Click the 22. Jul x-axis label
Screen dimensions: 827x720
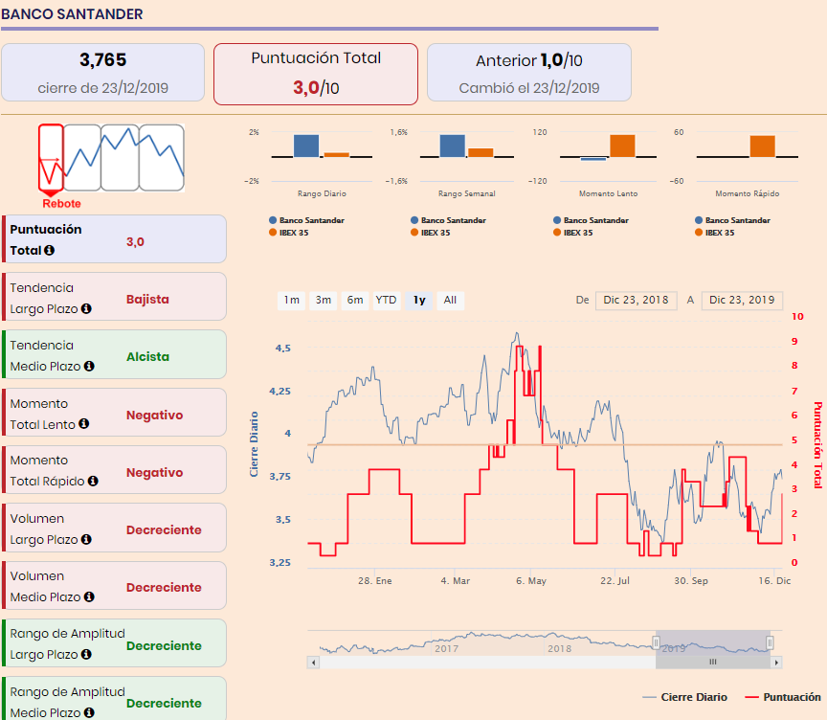click(x=615, y=581)
